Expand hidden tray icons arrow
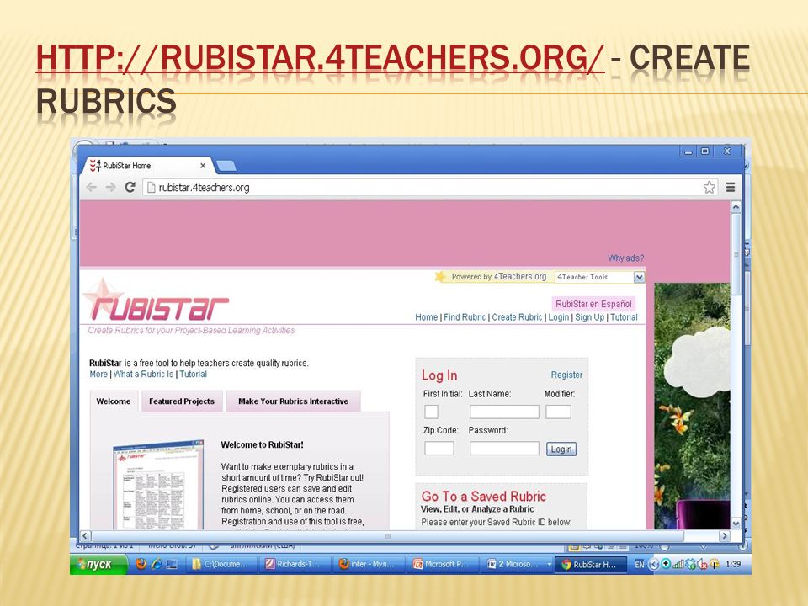The image size is (808, 606). [653, 564]
